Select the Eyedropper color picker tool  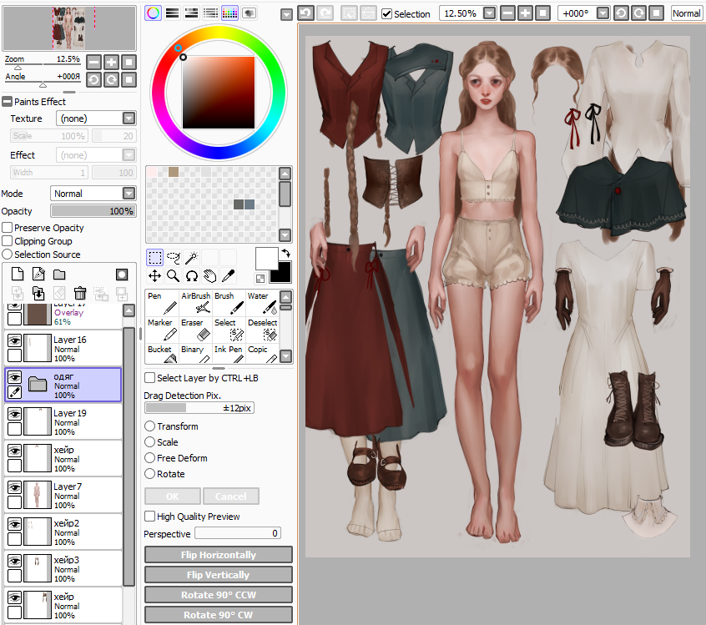point(229,276)
